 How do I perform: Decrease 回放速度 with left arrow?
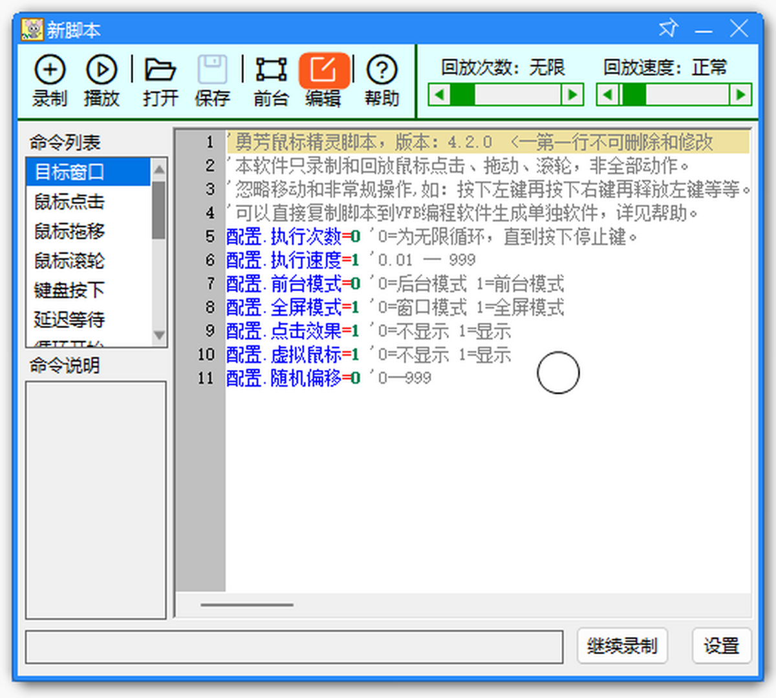pos(607,95)
